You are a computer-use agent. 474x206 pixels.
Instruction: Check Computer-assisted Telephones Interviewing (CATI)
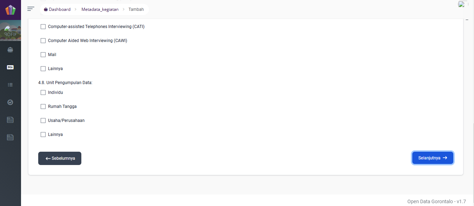coord(43,27)
